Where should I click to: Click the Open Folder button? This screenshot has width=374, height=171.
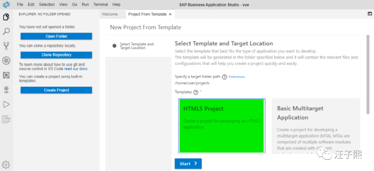56,36
